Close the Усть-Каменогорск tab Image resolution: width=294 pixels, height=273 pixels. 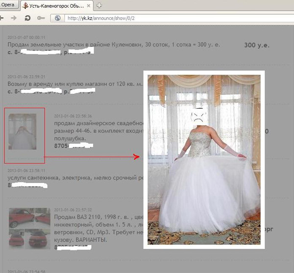tap(88, 6)
